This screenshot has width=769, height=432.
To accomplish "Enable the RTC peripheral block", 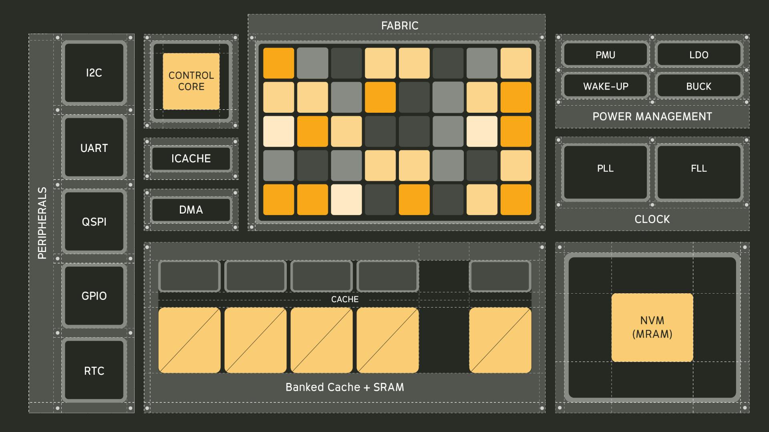I will pos(94,371).
